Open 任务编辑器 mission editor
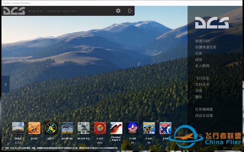 (x=204, y=109)
